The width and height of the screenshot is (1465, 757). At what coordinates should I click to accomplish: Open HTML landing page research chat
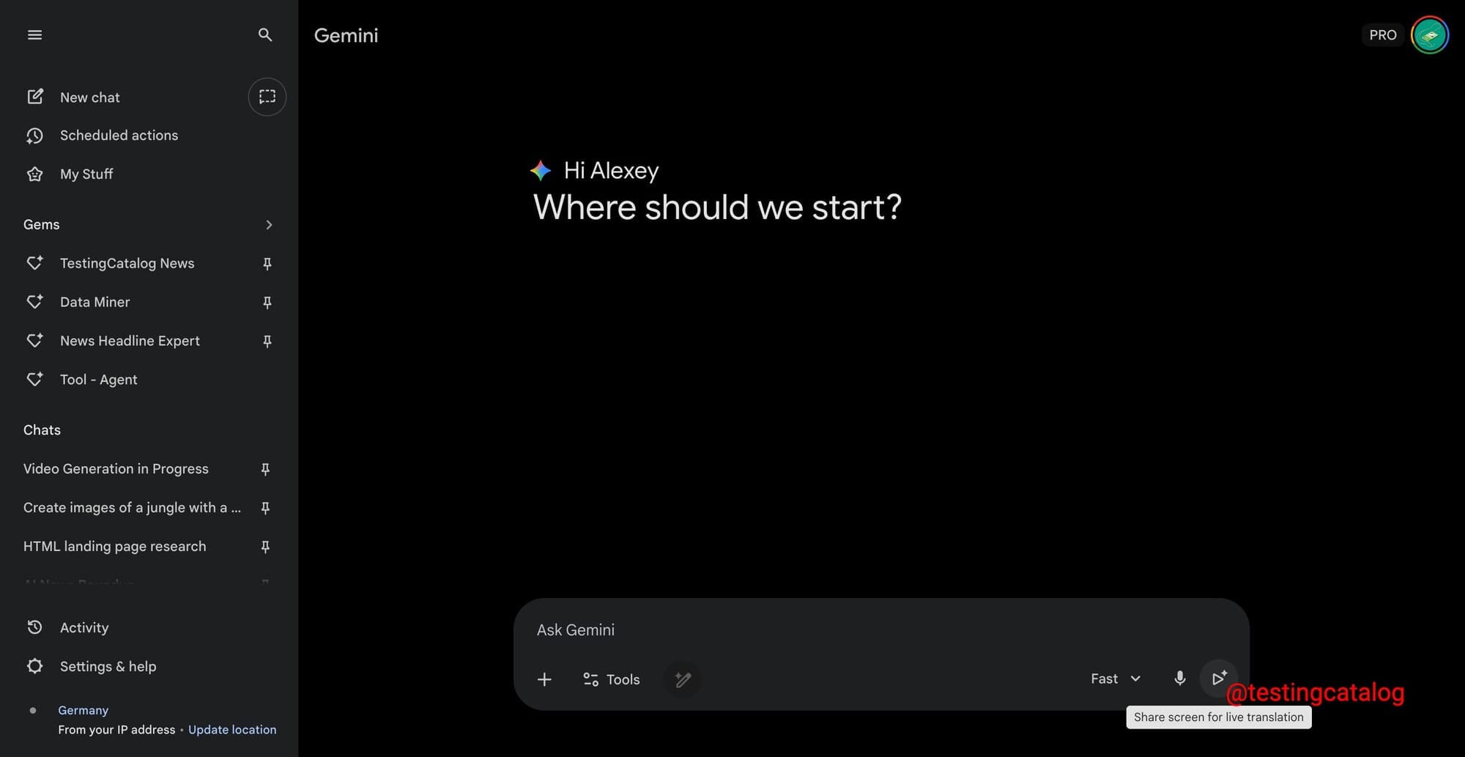pyautogui.click(x=115, y=547)
